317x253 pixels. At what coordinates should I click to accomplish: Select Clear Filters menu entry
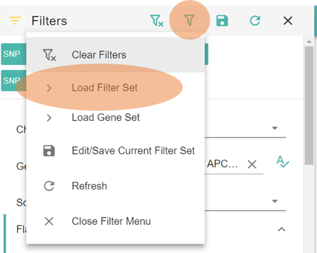[116, 55]
